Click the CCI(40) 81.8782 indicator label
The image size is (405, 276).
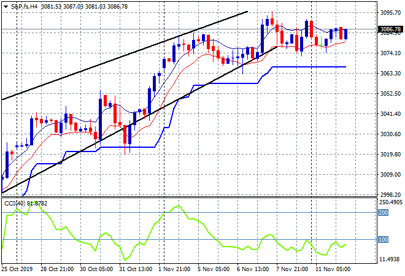(x=26, y=204)
